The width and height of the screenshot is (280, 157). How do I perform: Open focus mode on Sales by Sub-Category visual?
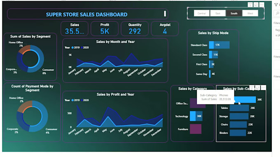(258, 88)
